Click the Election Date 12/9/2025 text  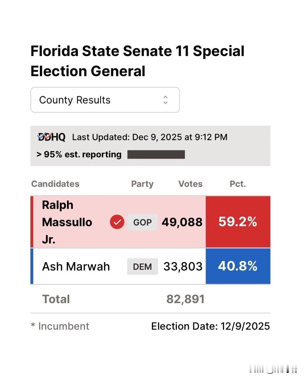(x=211, y=326)
